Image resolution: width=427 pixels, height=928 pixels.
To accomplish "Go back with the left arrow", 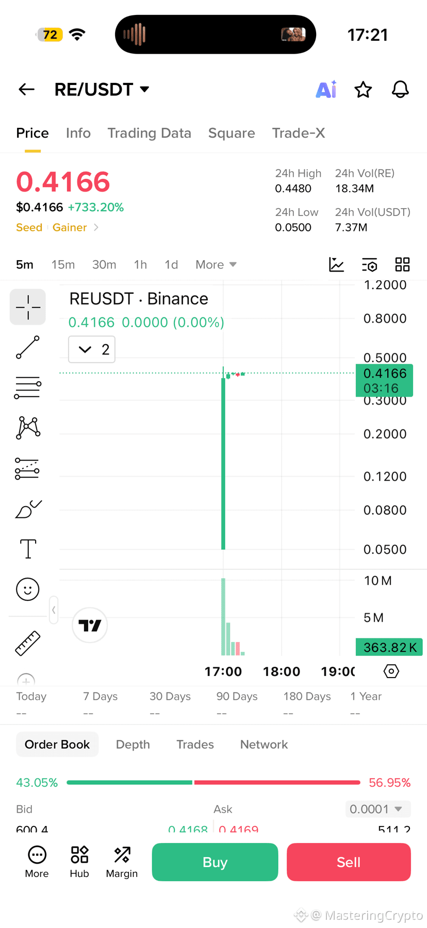I will tap(26, 90).
